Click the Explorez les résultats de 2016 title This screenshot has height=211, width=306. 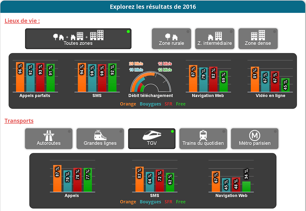[x=153, y=7]
